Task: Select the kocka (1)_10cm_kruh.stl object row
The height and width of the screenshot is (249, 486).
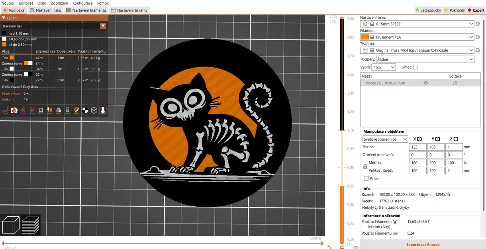Action: pos(420,83)
